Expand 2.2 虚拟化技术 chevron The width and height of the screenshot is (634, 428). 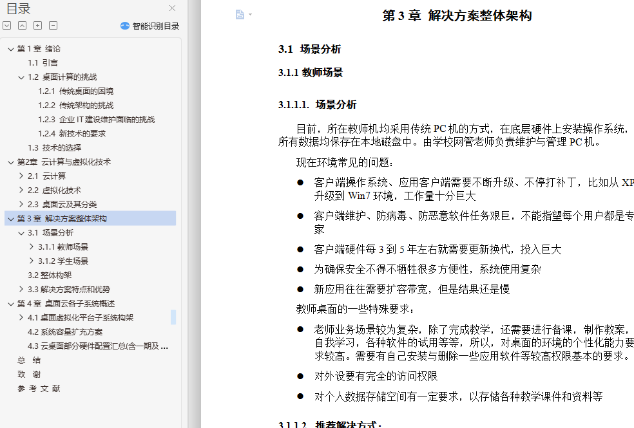point(21,190)
